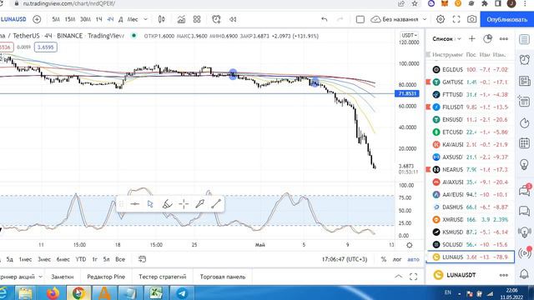This screenshot has height=300, width=534.
Task: Expand screener dropdown in bottom panel
Action: [x=41, y=277]
